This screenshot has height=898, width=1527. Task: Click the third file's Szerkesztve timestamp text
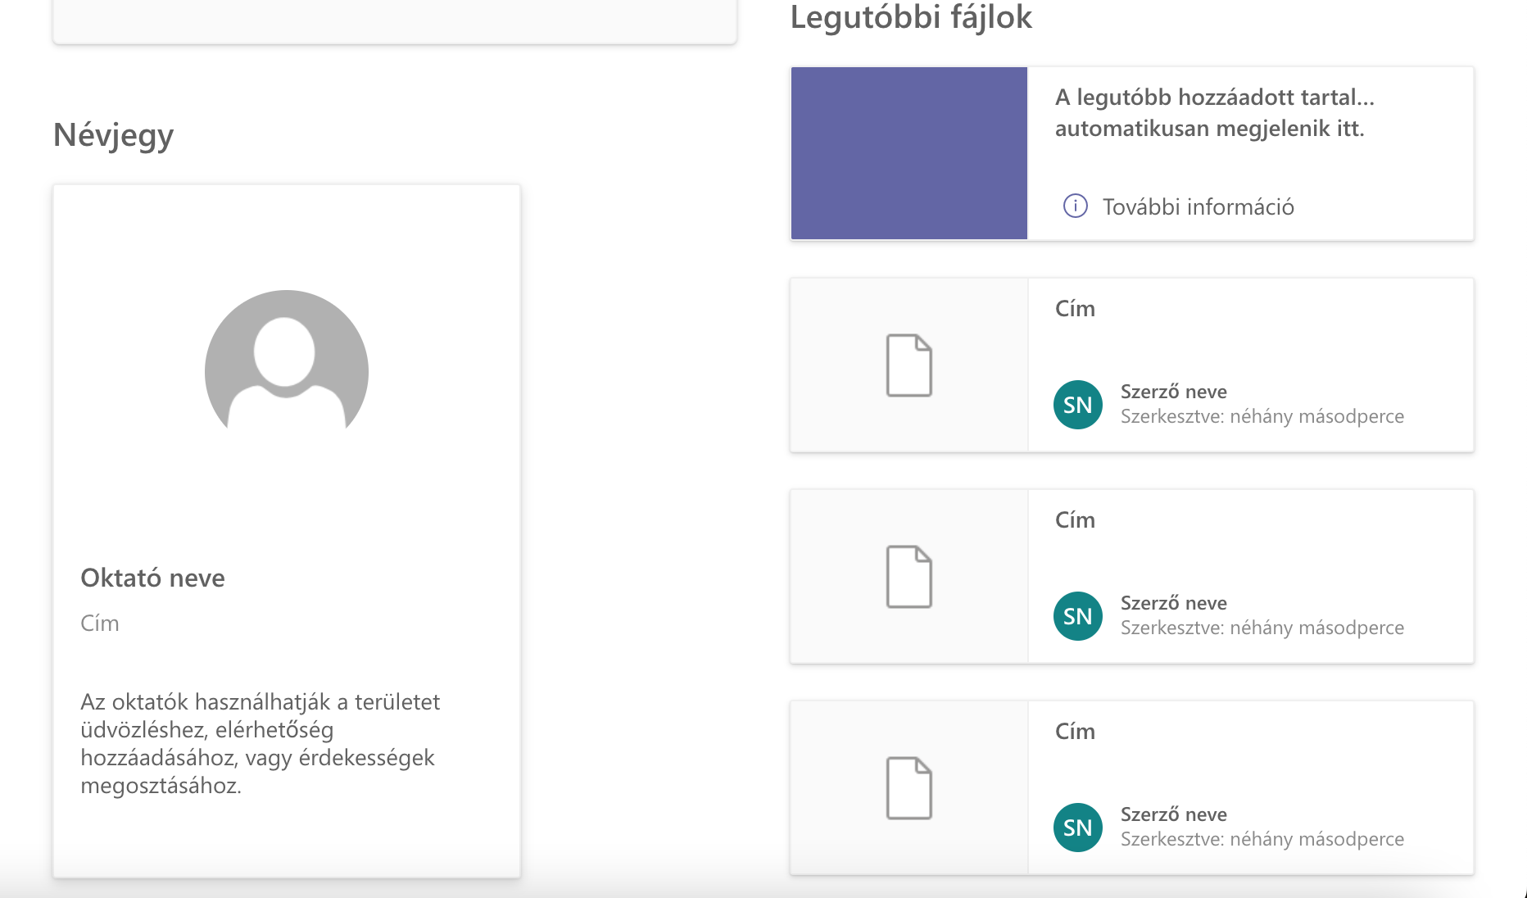click(1262, 839)
